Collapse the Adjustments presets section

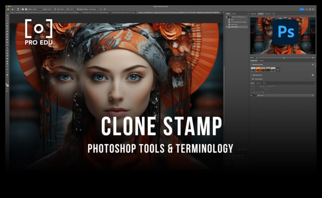251,64
